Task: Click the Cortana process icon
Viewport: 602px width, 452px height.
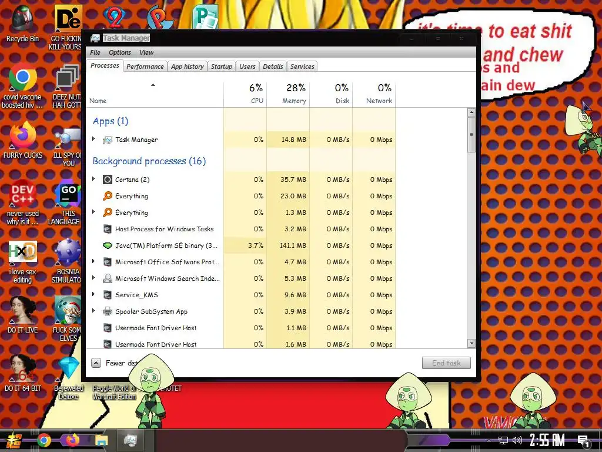Action: [108, 180]
